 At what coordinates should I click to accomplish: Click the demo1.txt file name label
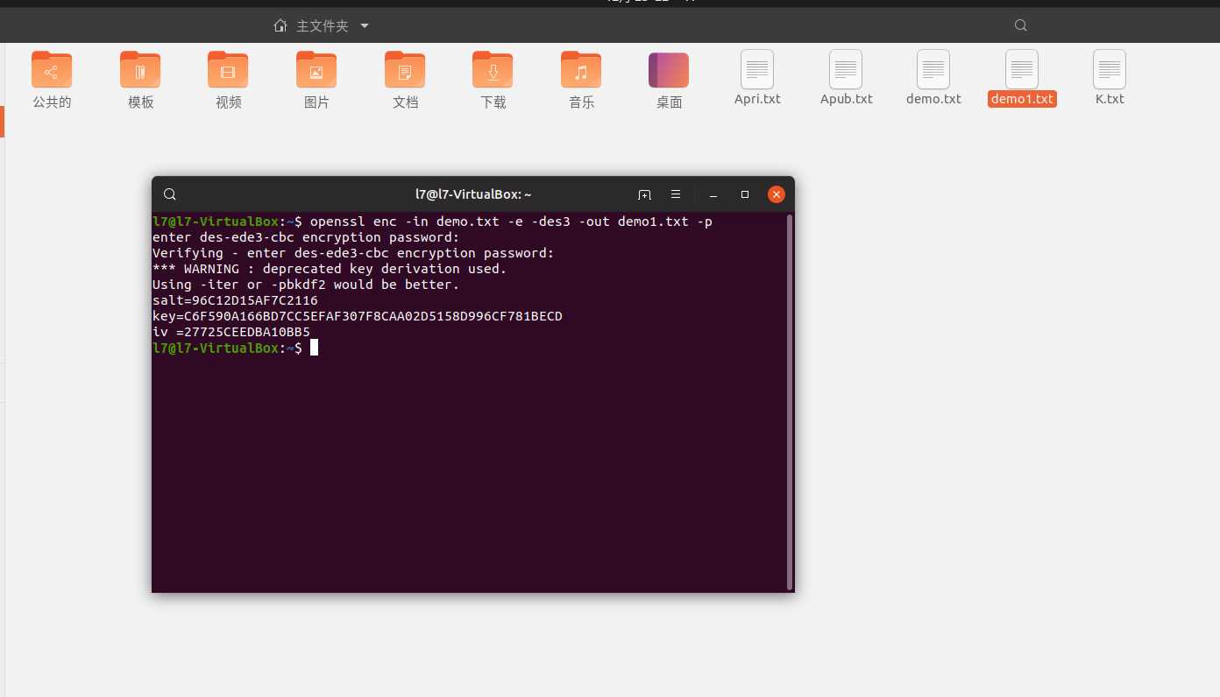[x=1022, y=99]
